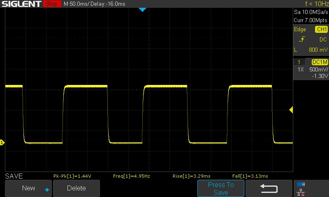Click the red Stop status indicator
This screenshot has width=329, height=197.
point(52,4)
